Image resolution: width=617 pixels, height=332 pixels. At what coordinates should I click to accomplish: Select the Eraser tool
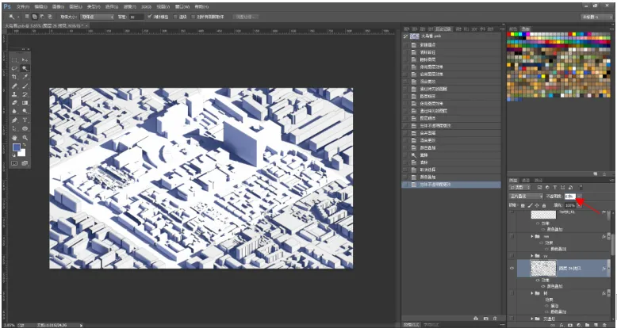[x=14, y=103]
